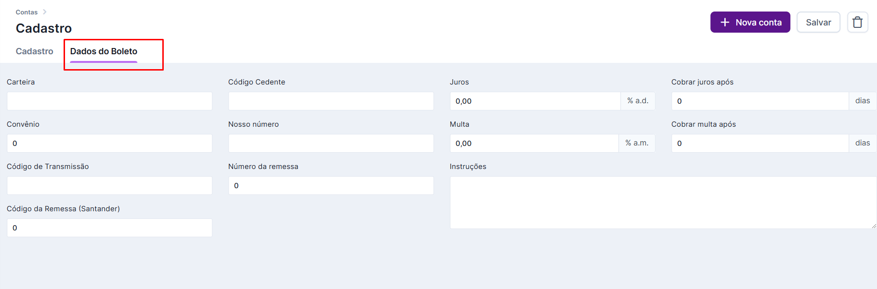Click the plus icon in Nova conta

point(725,23)
